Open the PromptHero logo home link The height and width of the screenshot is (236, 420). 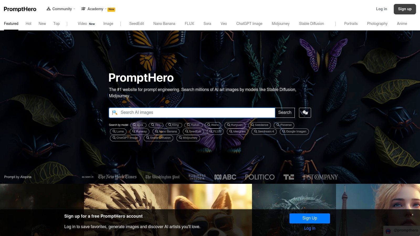pyautogui.click(x=20, y=9)
